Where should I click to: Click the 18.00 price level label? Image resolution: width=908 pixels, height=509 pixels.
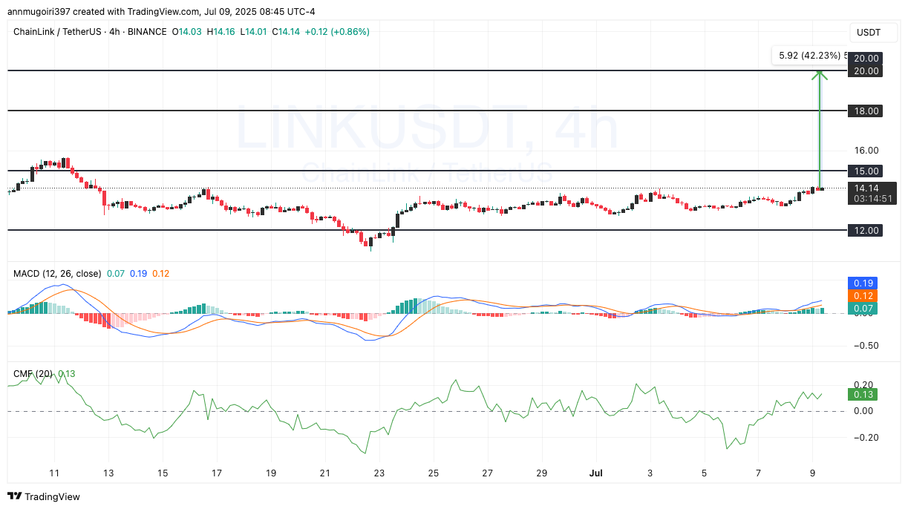pos(866,111)
